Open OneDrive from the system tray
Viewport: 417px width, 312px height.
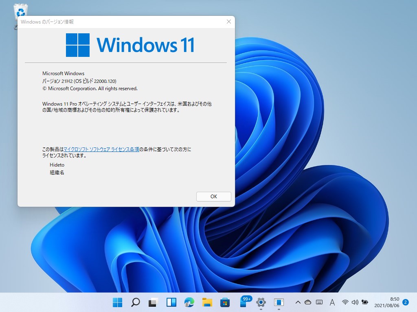(x=307, y=302)
